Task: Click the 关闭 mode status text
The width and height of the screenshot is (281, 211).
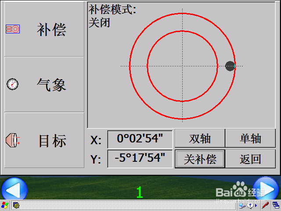Action: [99, 23]
